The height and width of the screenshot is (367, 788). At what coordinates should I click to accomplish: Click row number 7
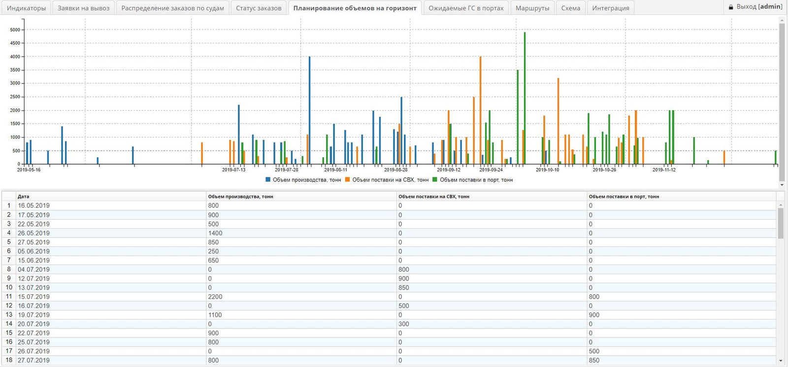(9, 260)
